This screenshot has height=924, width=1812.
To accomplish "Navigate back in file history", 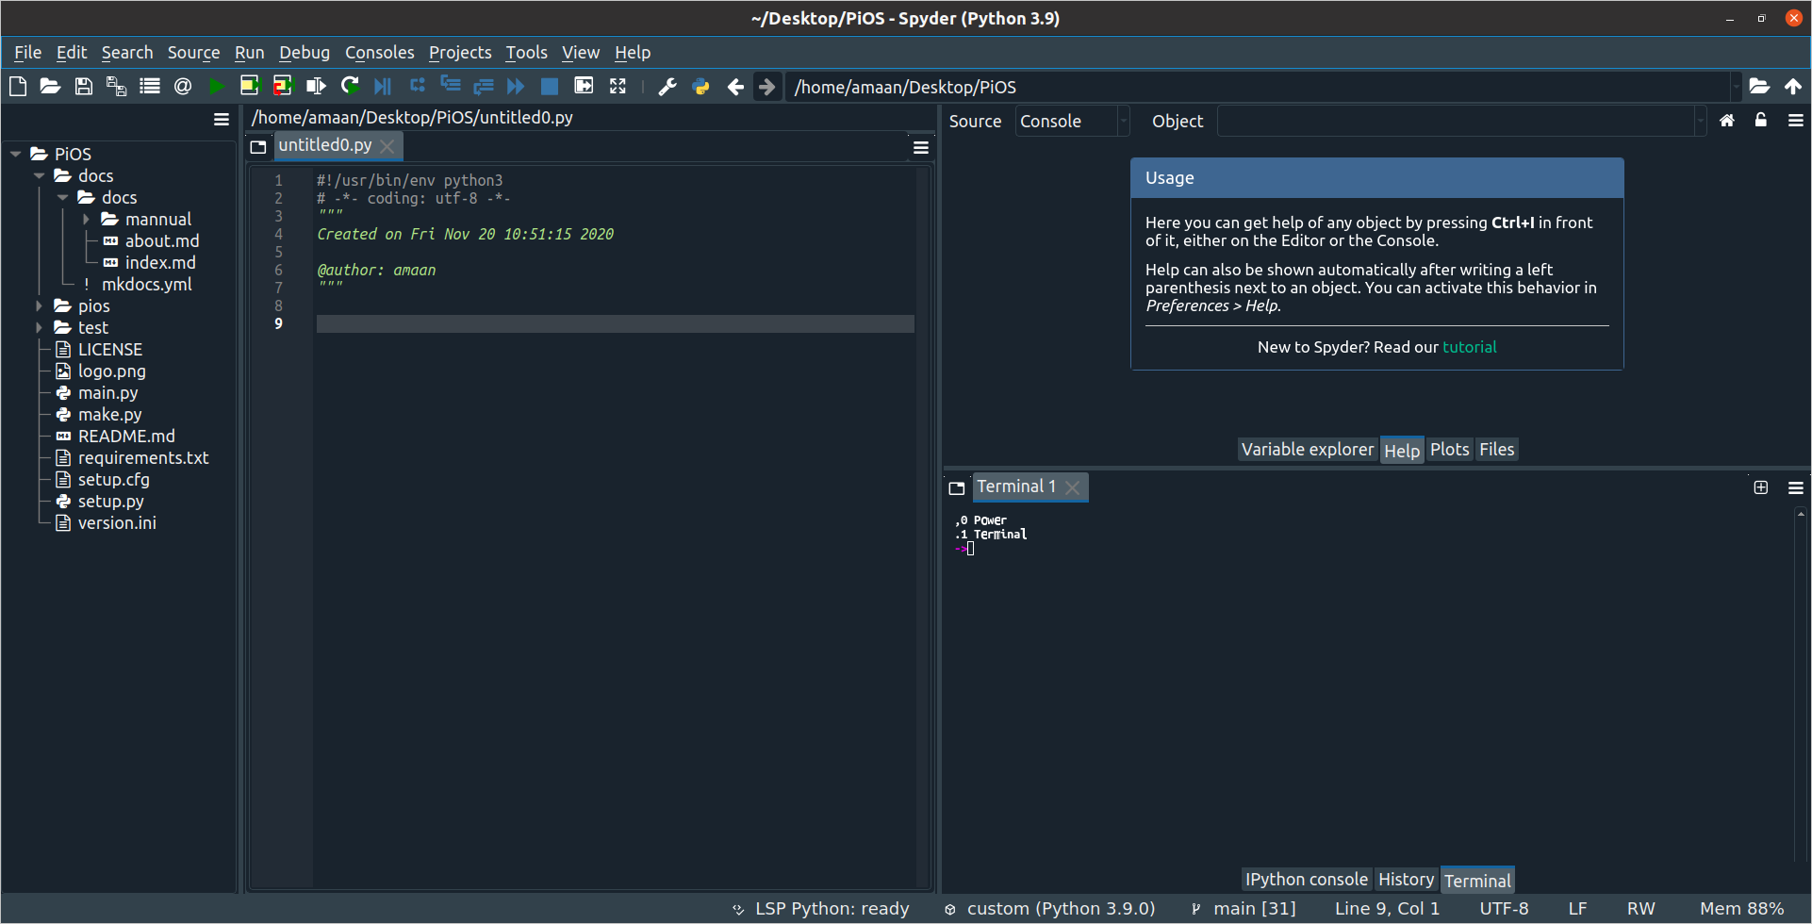I will coord(734,86).
